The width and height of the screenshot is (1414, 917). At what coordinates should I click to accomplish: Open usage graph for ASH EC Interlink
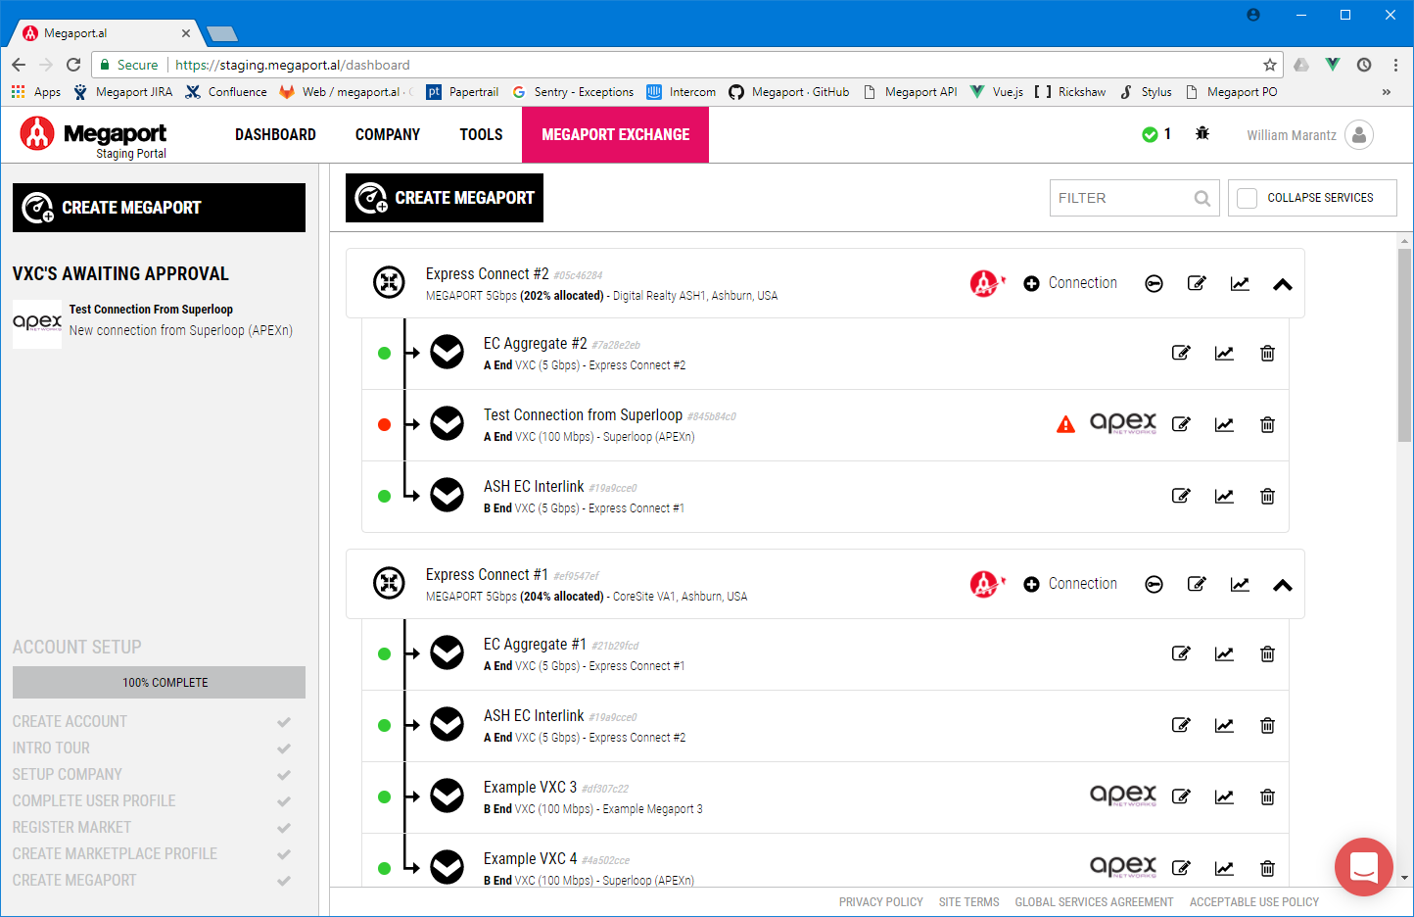pos(1224,496)
